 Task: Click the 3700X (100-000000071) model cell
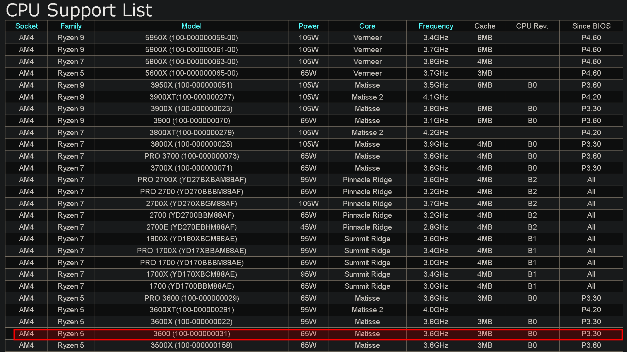(x=192, y=168)
